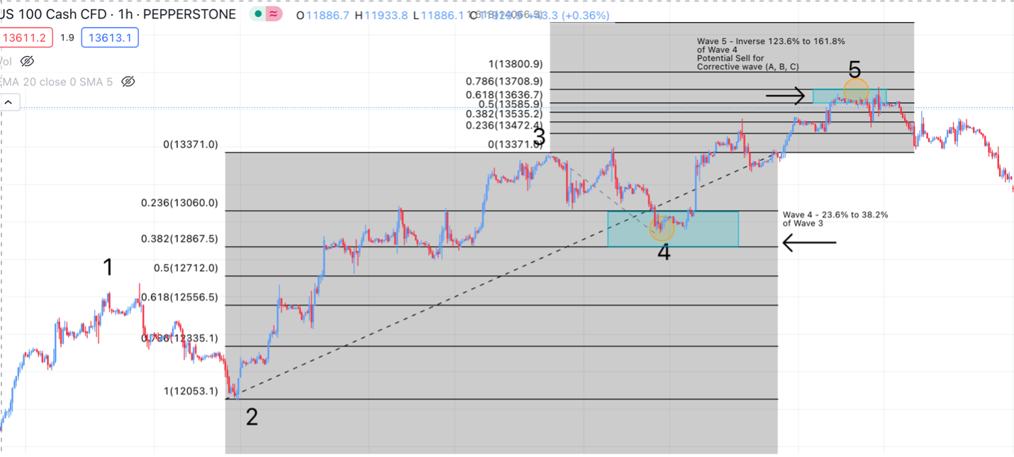
Task: Click the red sell price 13611.2 button
Action: pos(23,38)
